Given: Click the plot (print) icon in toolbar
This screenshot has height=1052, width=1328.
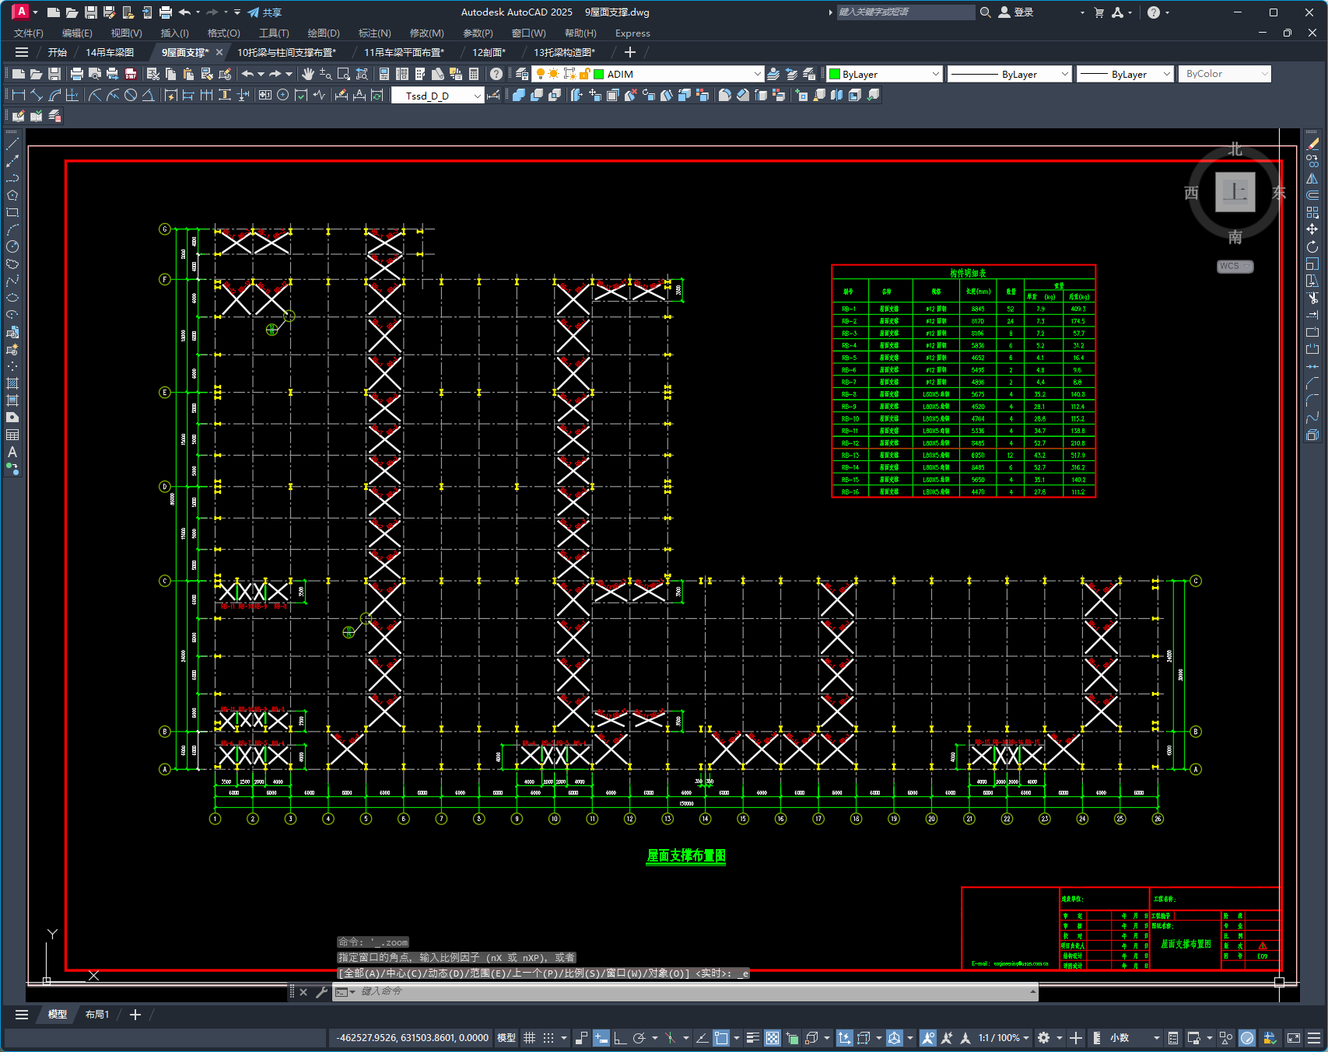Looking at the screenshot, I should coord(76,74).
